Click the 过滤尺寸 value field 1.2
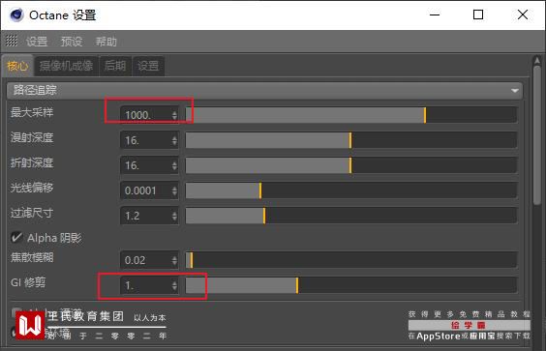 coord(150,216)
